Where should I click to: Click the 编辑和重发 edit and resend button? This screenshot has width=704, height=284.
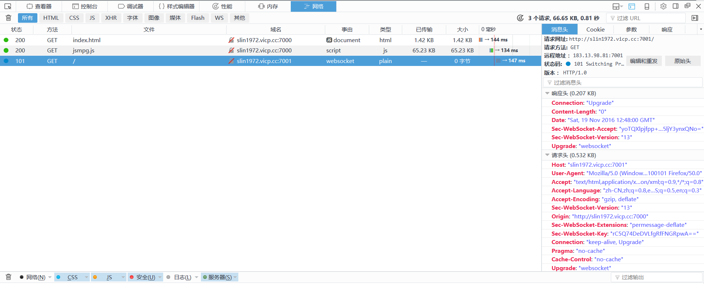(x=644, y=61)
